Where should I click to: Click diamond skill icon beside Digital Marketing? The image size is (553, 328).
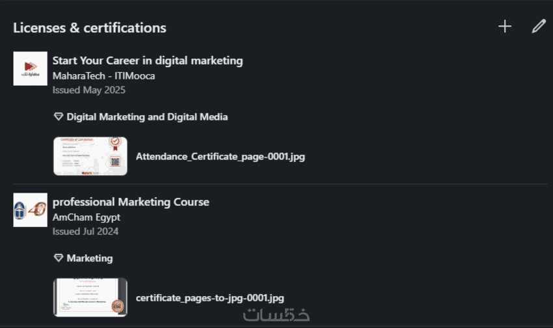click(59, 117)
